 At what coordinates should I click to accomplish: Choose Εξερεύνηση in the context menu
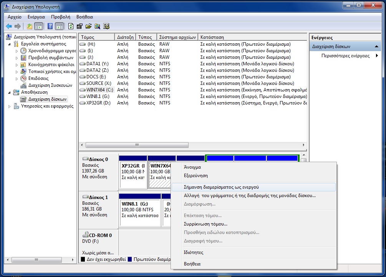click(253, 176)
